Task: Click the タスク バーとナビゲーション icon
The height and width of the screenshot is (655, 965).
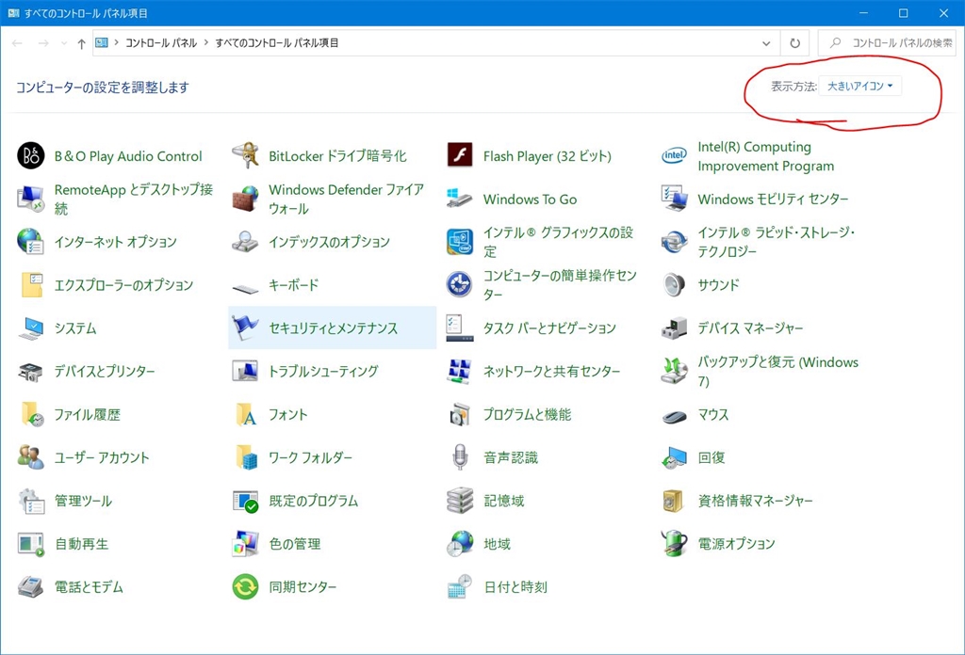Action: [460, 328]
